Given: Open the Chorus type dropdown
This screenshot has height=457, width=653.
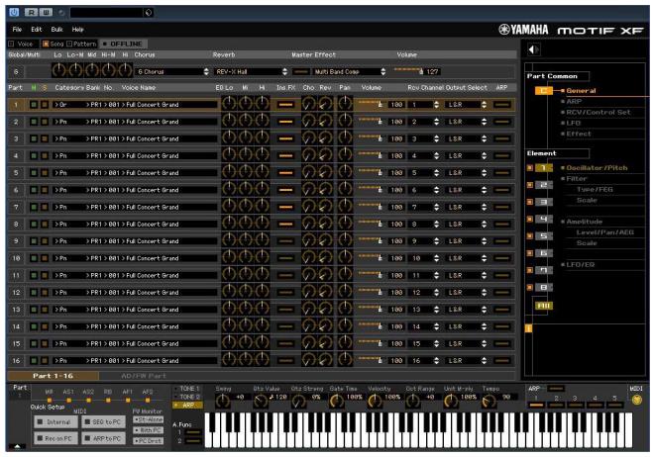Looking at the screenshot, I should [172, 71].
